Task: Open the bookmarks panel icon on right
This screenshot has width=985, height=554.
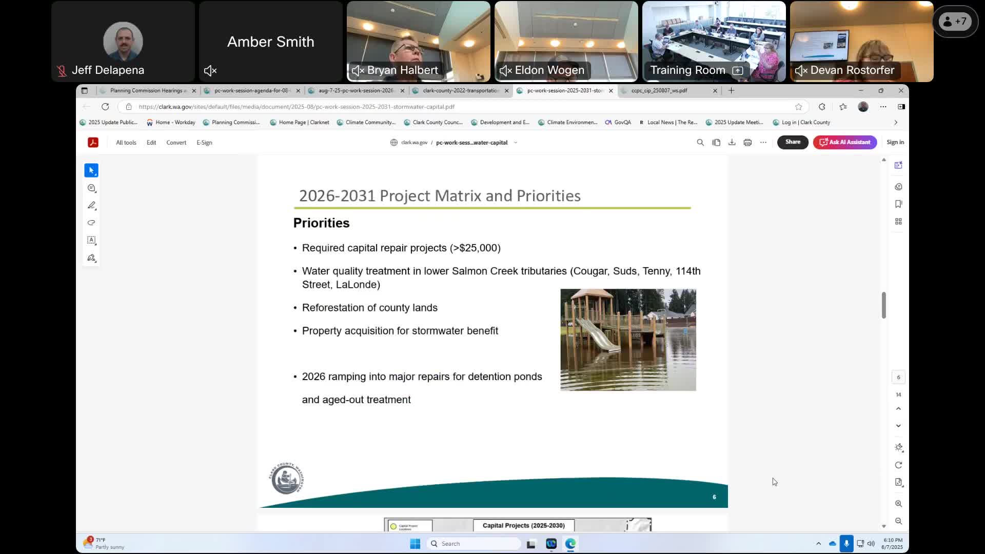Action: coord(898,204)
